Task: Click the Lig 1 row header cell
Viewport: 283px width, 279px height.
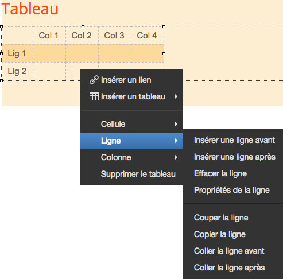Action: [17, 53]
